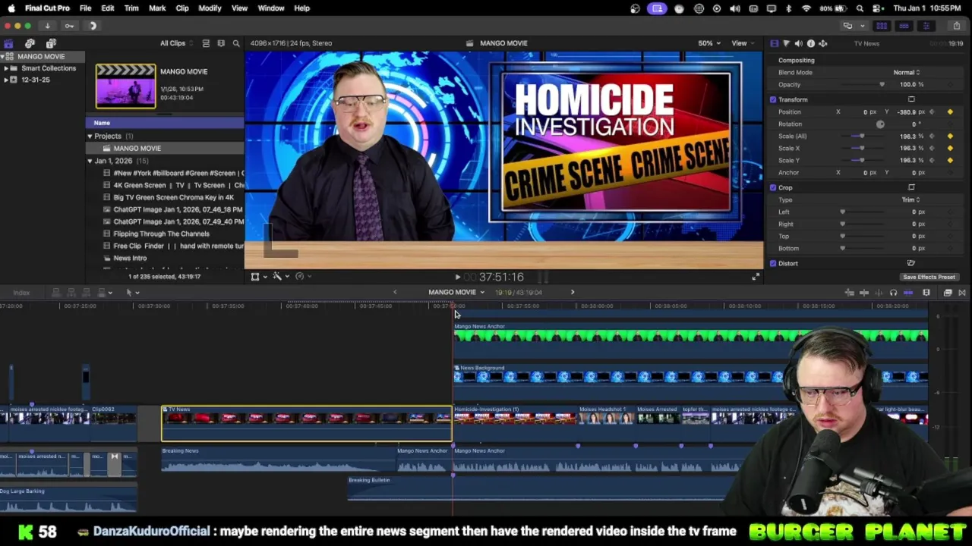Toggle audio skimming in the timeline
Viewport: 972px width, 546px height.
[879, 293]
